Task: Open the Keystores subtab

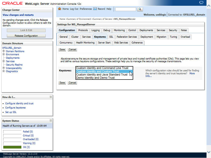Action: (100, 37)
